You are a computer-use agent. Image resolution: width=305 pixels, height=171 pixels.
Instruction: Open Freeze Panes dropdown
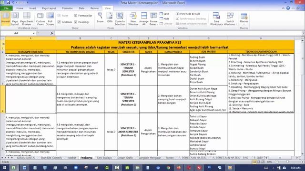[x=153, y=19]
